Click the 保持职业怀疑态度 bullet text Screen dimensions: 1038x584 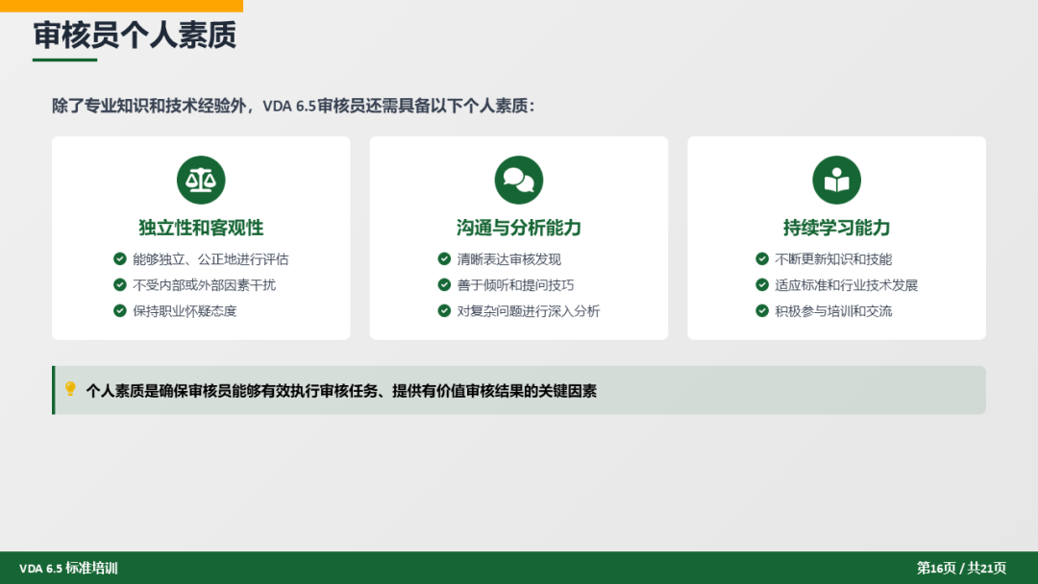[x=185, y=311]
